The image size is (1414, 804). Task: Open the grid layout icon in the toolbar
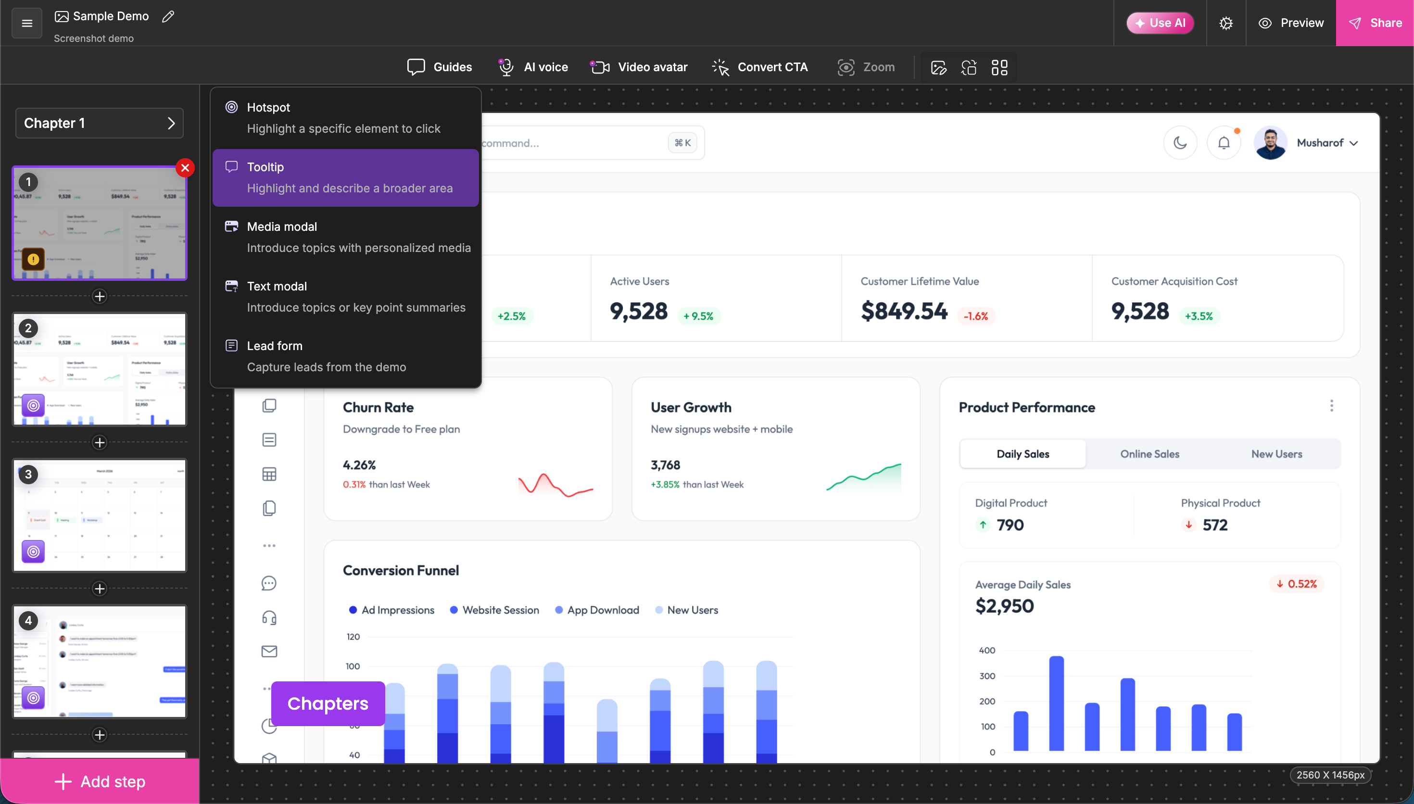click(x=999, y=67)
